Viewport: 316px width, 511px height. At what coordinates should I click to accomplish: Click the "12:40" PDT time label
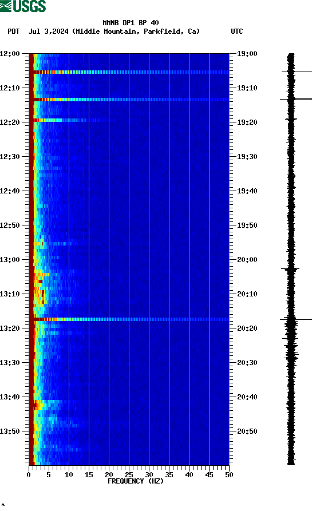(x=10, y=191)
